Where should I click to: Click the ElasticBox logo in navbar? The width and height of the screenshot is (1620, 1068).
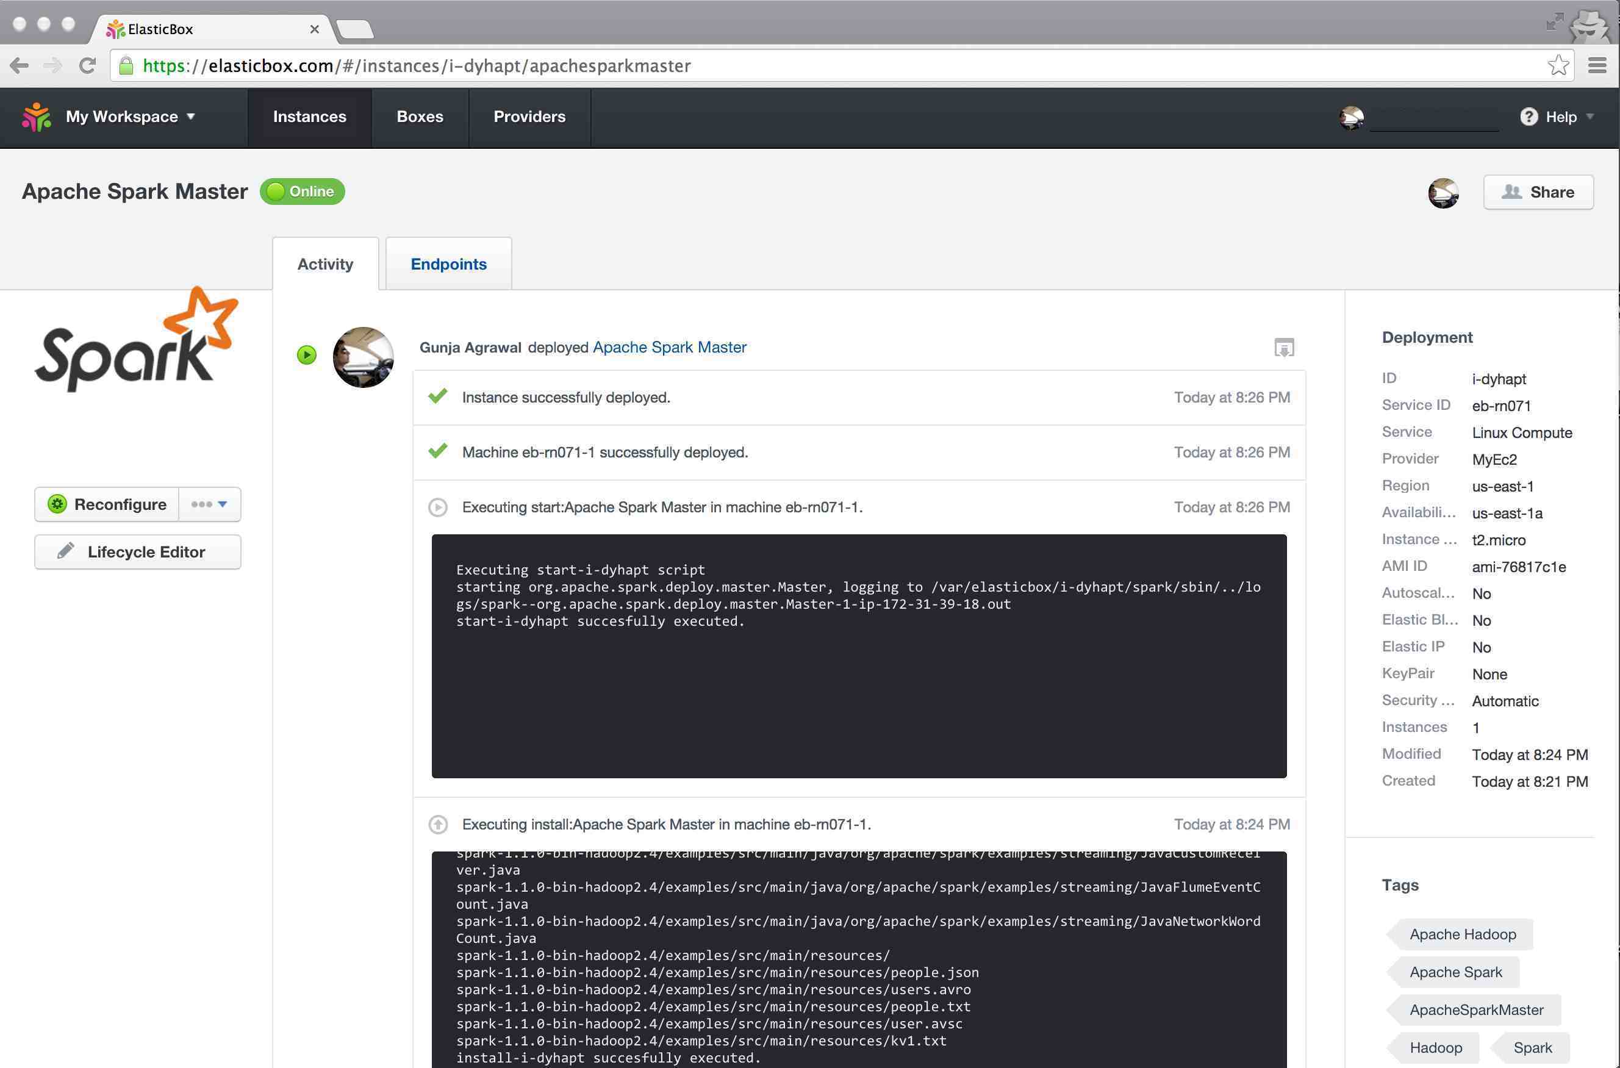37,117
